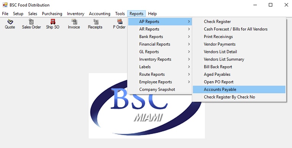Click the arrow beside Inventory Reports
The width and height of the screenshot is (292, 148).
tap(189, 59)
